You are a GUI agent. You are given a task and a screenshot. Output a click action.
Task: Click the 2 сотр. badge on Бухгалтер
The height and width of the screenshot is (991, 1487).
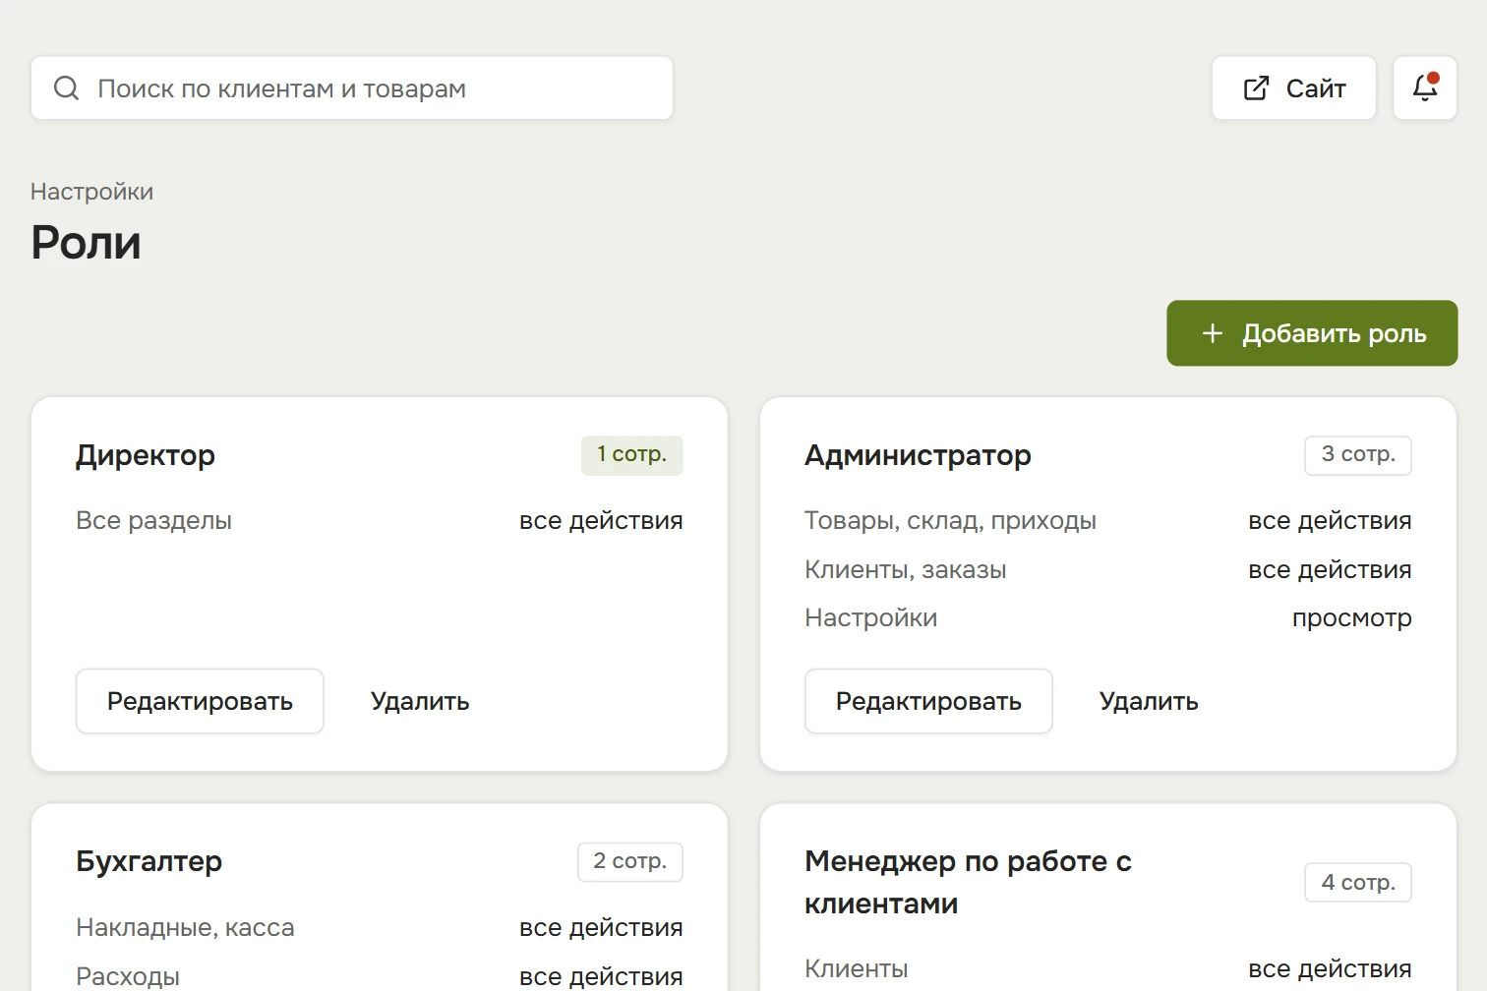click(629, 862)
